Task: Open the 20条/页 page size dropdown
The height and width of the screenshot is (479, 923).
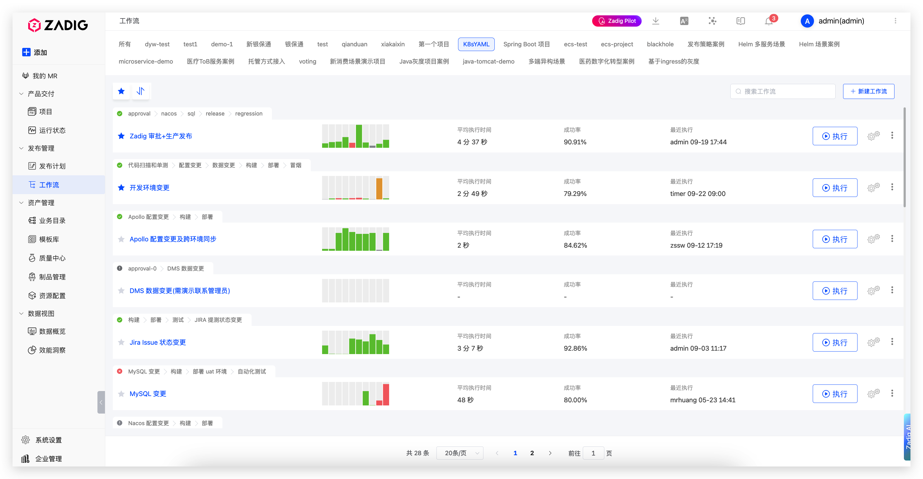Action: click(460, 453)
